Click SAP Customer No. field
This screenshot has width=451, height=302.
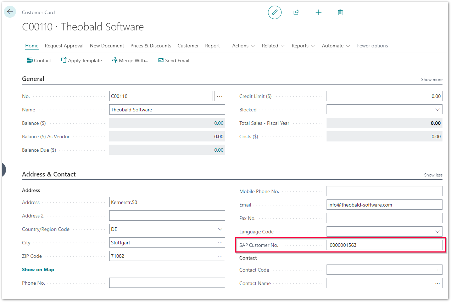coord(384,245)
